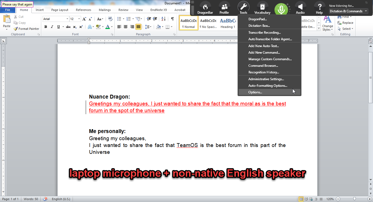Decrease paragraph indent
The width and height of the screenshot is (373, 202).
[149, 19]
